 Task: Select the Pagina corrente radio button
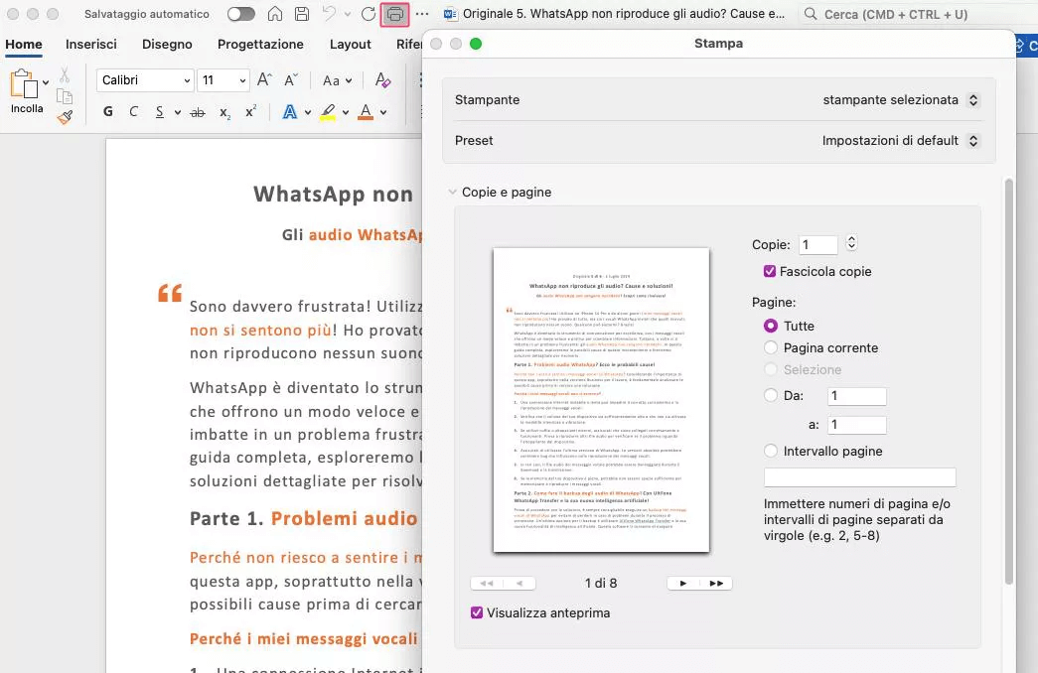pyautogui.click(x=771, y=347)
